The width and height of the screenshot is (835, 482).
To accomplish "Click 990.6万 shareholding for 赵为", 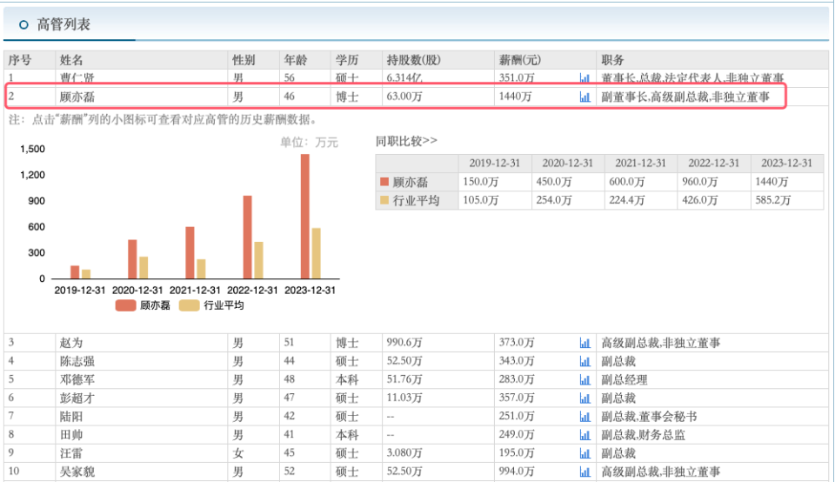I will pos(404,343).
